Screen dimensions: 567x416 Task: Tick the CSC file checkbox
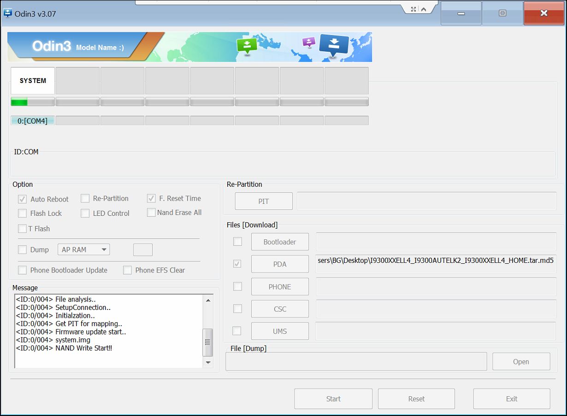237,309
